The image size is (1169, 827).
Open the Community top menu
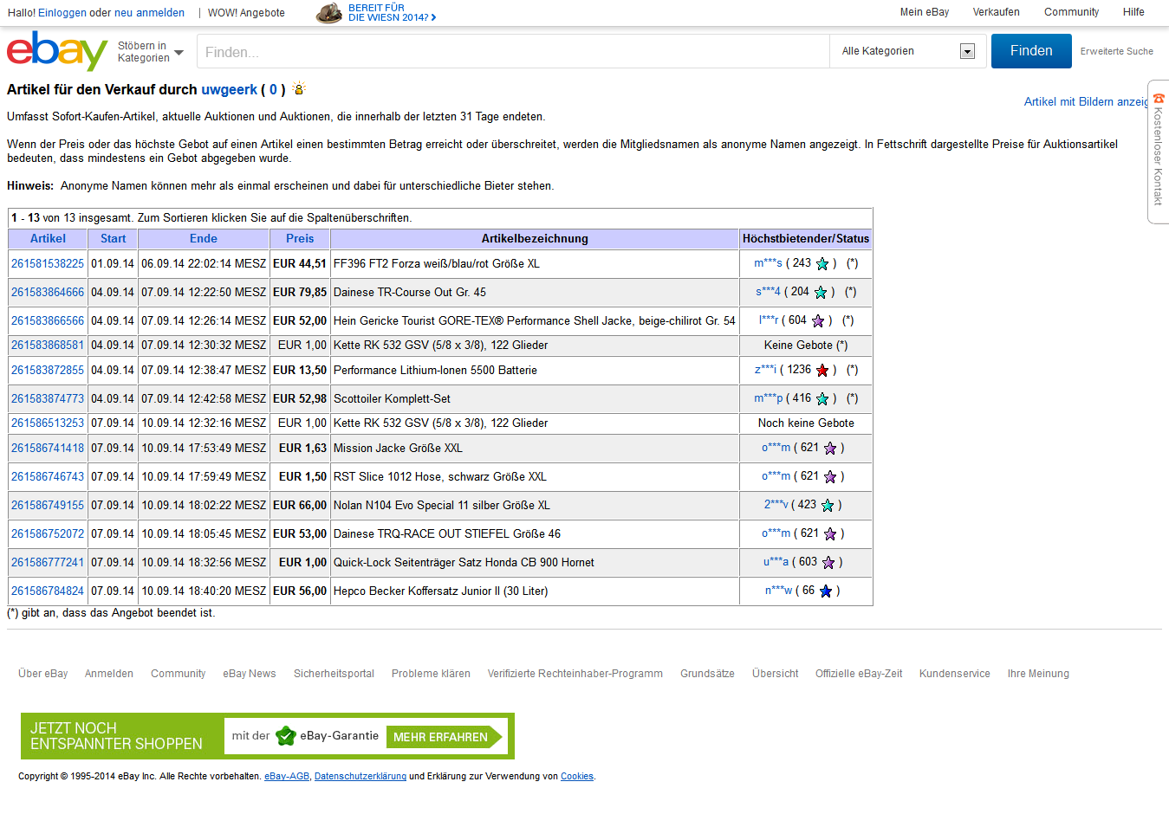[1071, 12]
